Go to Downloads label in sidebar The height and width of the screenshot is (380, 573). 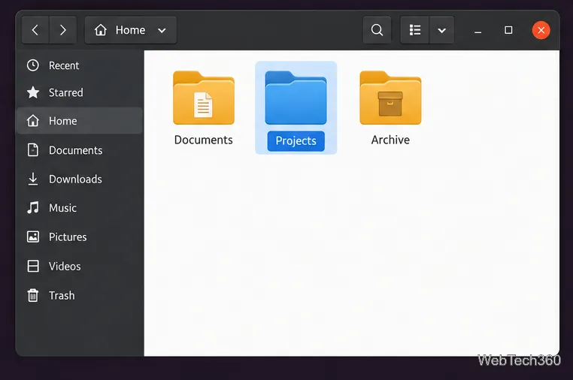(x=76, y=179)
